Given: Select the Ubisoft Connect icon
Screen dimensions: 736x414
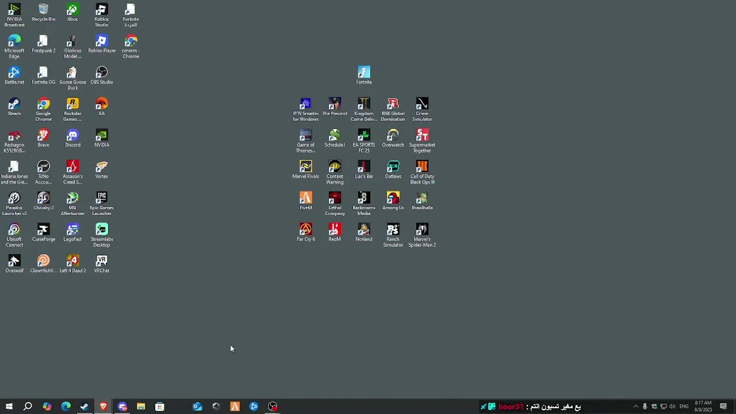Looking at the screenshot, I should point(14,236).
